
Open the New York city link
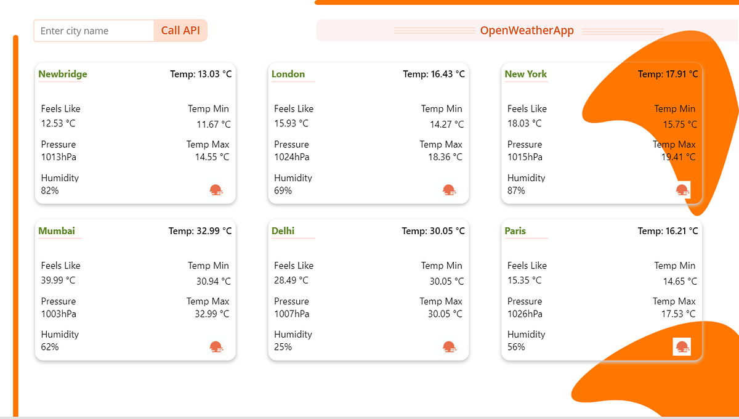(x=525, y=73)
